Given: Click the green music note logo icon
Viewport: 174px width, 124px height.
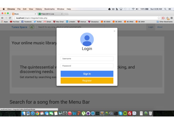Looking at the screenshot, I should 32,27.
